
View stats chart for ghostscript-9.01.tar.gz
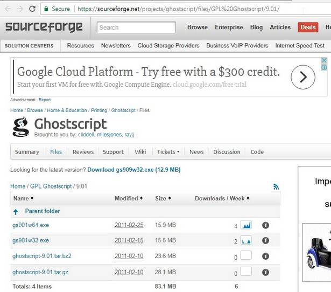pyautogui.click(x=246, y=272)
